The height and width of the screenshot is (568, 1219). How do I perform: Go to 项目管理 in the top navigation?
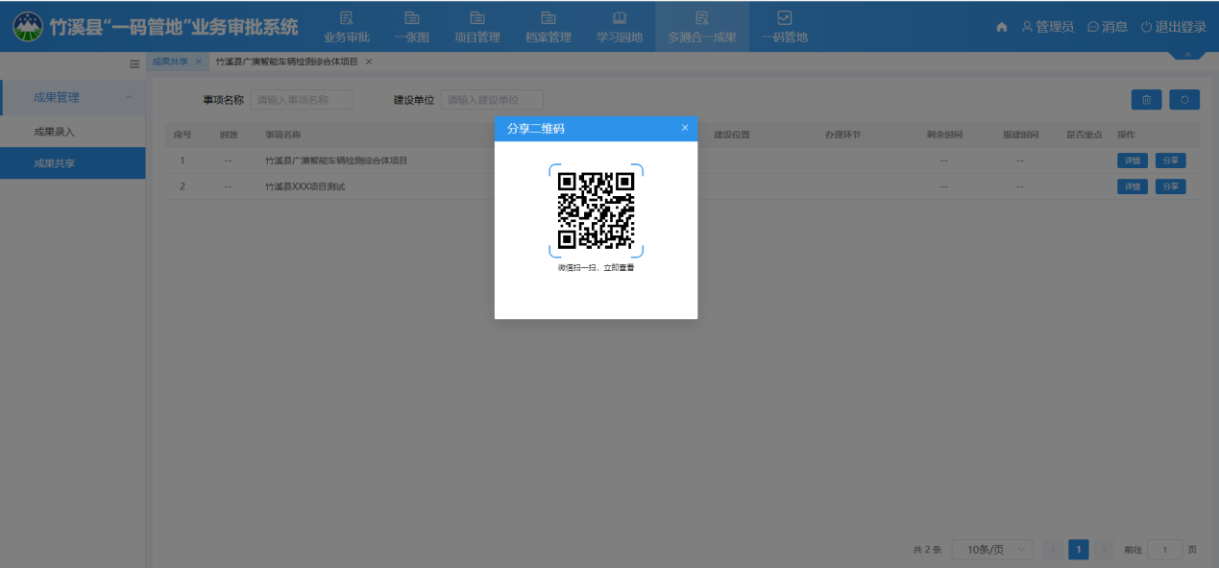coord(477,27)
